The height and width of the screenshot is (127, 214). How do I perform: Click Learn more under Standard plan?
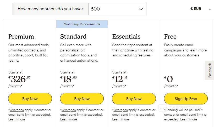[x=69, y=119]
